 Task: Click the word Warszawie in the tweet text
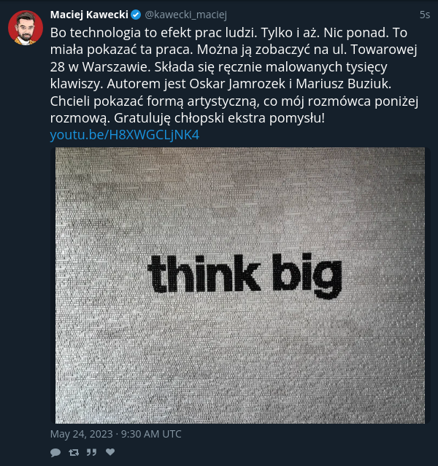tap(116, 67)
